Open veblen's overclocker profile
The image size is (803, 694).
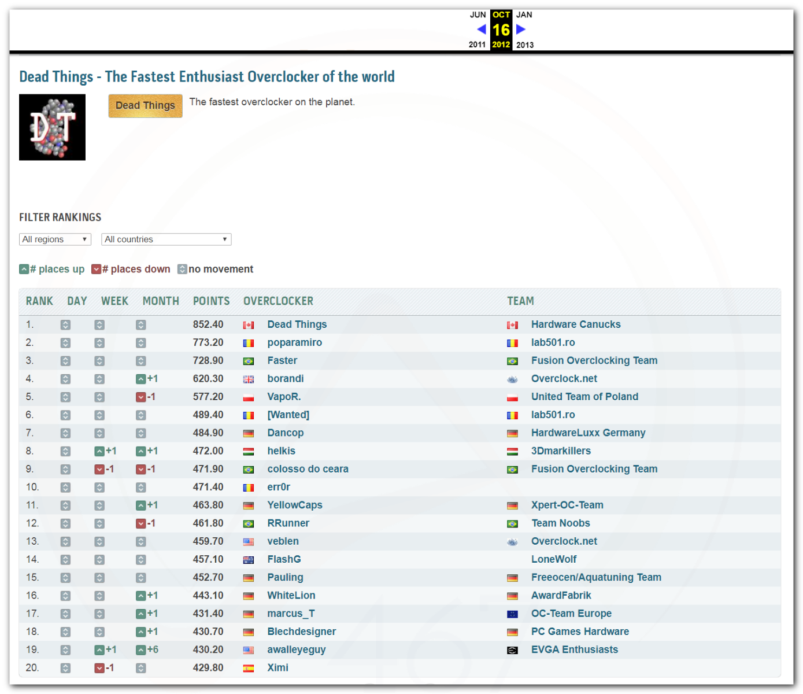283,541
